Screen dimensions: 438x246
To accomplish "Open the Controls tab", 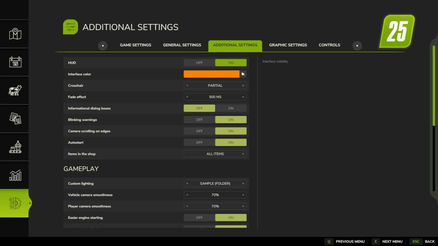I will 330,45.
